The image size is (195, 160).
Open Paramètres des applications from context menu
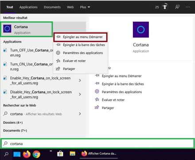[81, 53]
